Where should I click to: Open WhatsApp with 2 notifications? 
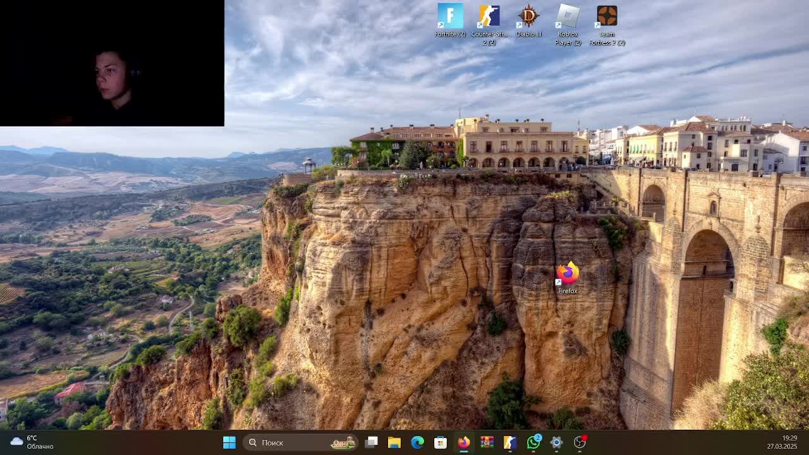click(533, 442)
